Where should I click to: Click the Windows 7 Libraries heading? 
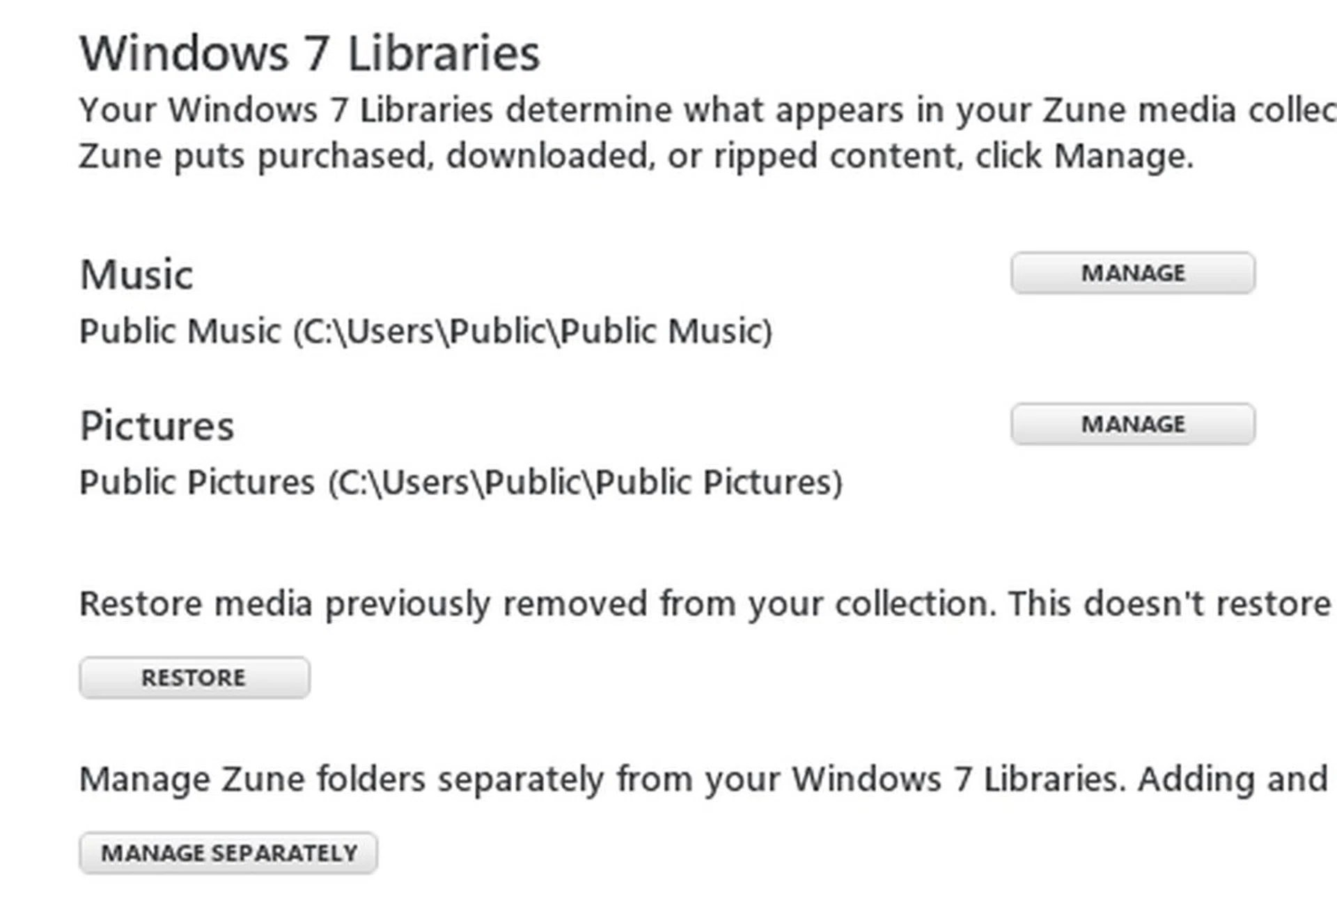(310, 54)
